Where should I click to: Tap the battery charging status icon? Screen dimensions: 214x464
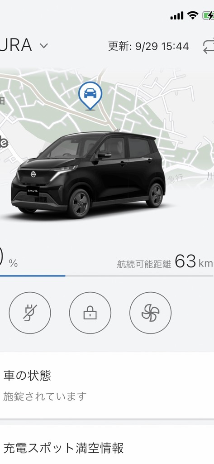[x=209, y=15]
